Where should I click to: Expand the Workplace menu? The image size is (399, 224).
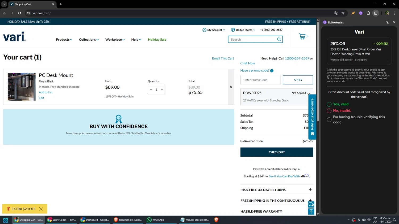115,40
